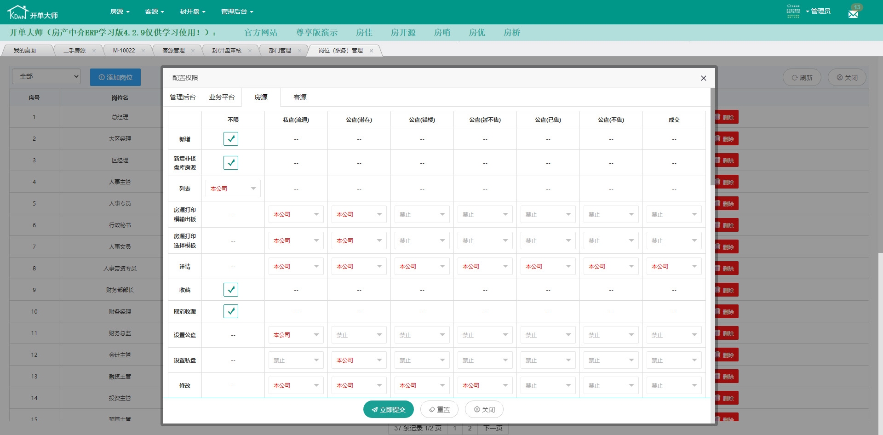The image size is (883, 435).
Task: Click the 添加岗位 button
Action: pos(115,77)
